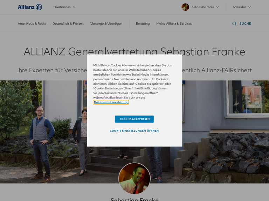Screen dimensions: 269x201
Task: Click the SUCHE search label
Action: point(245,24)
